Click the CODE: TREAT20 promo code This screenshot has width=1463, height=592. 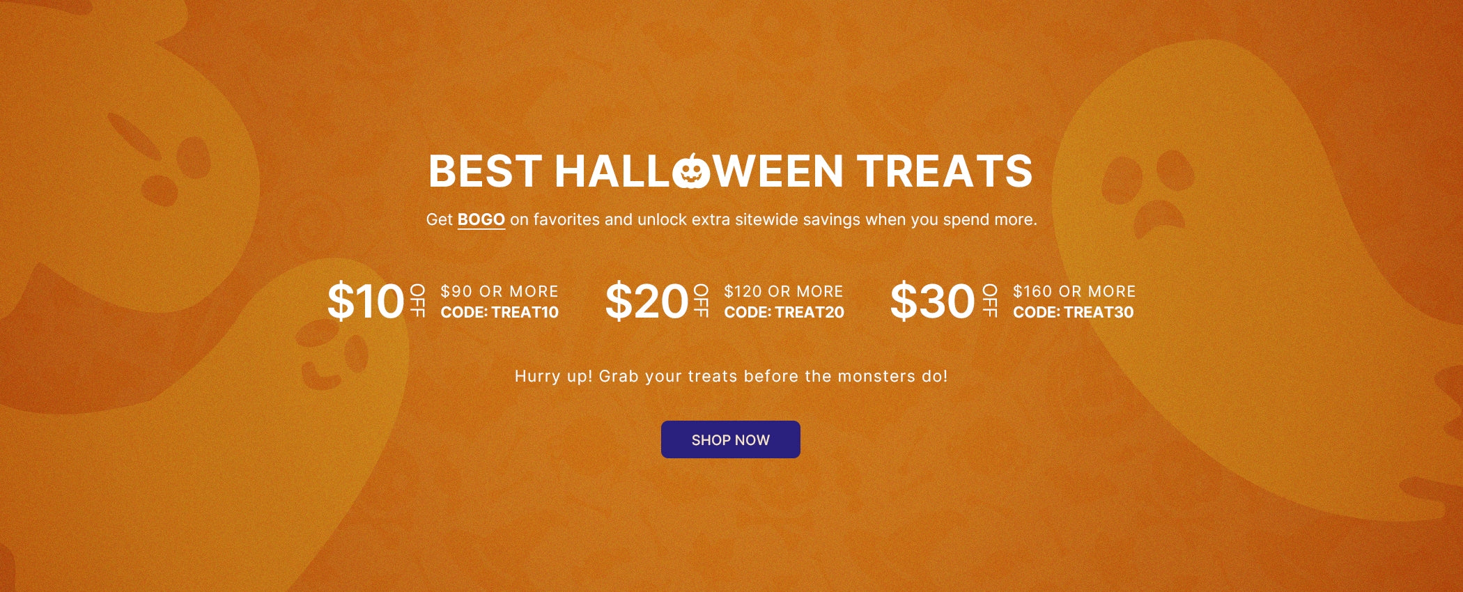(x=784, y=313)
